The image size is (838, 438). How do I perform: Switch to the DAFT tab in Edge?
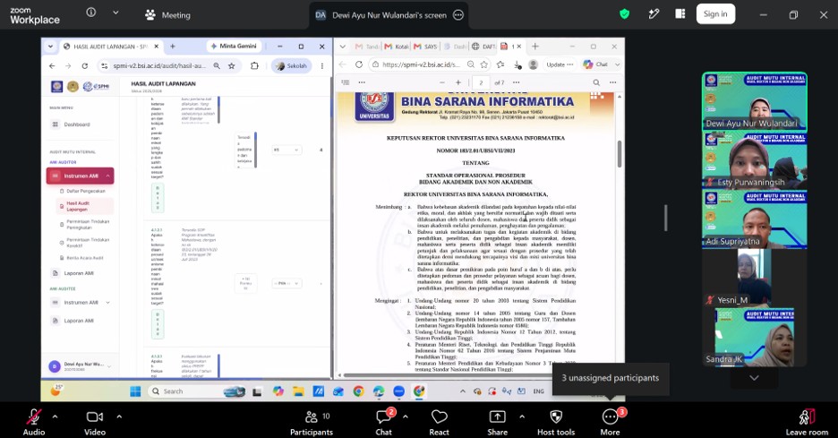(483, 47)
